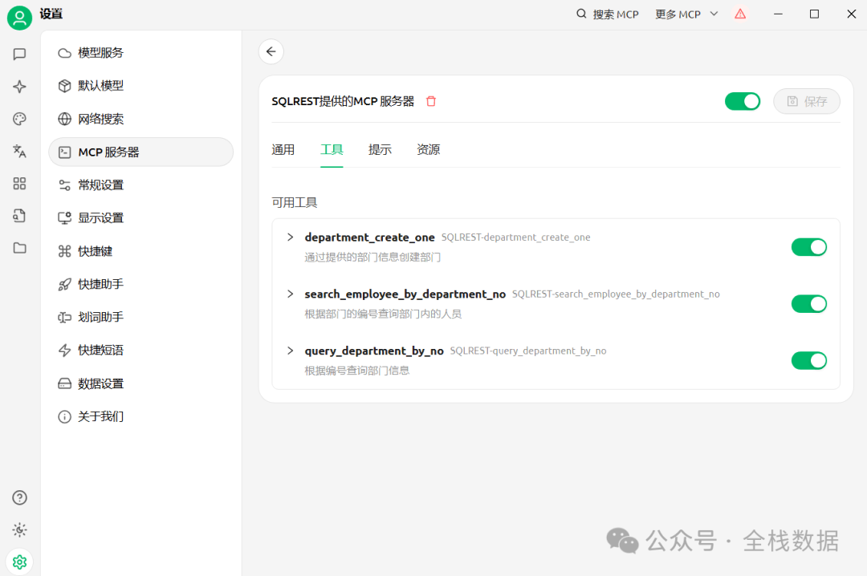Switch to the 通用 tab

click(283, 150)
